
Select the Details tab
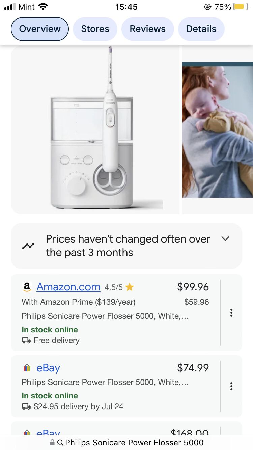(201, 29)
